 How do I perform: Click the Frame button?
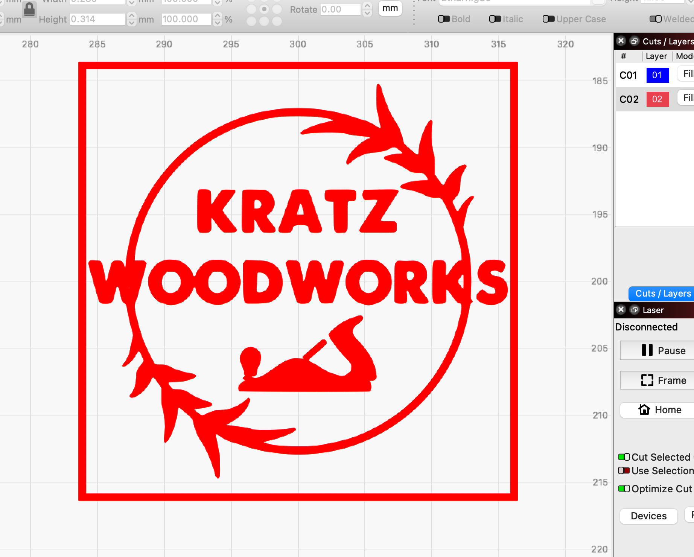tap(657, 380)
